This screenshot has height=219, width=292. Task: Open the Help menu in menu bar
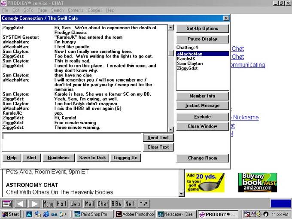click(110, 10)
